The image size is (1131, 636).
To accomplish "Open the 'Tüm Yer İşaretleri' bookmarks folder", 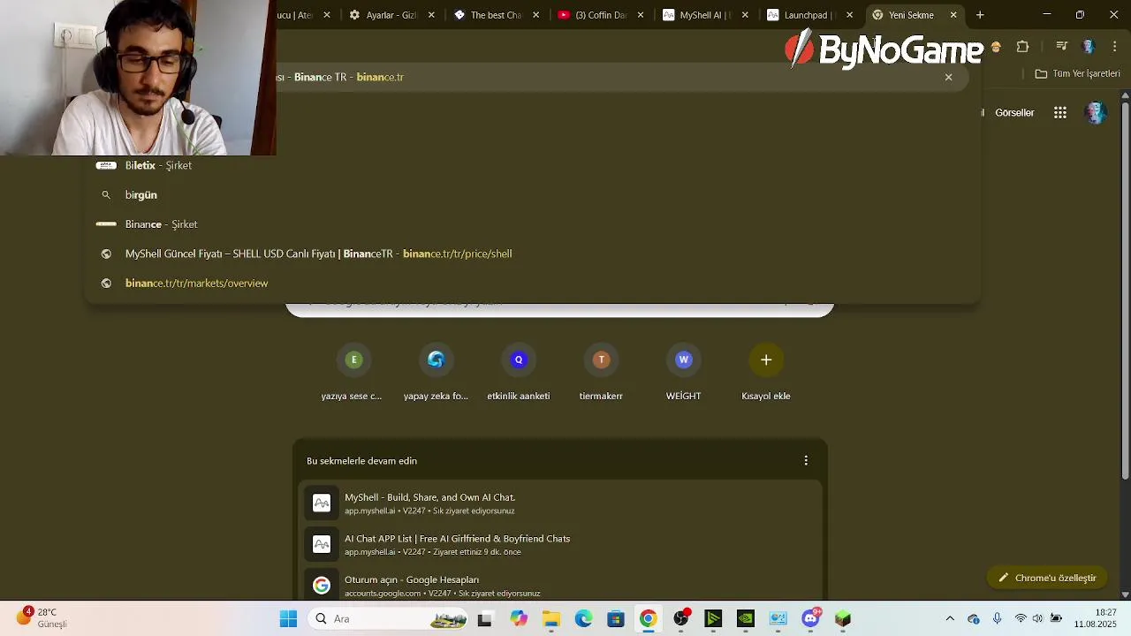I will pos(1078,73).
